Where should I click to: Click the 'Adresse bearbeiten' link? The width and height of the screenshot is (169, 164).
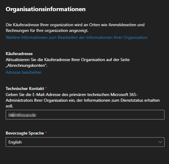pyautogui.click(x=23, y=72)
